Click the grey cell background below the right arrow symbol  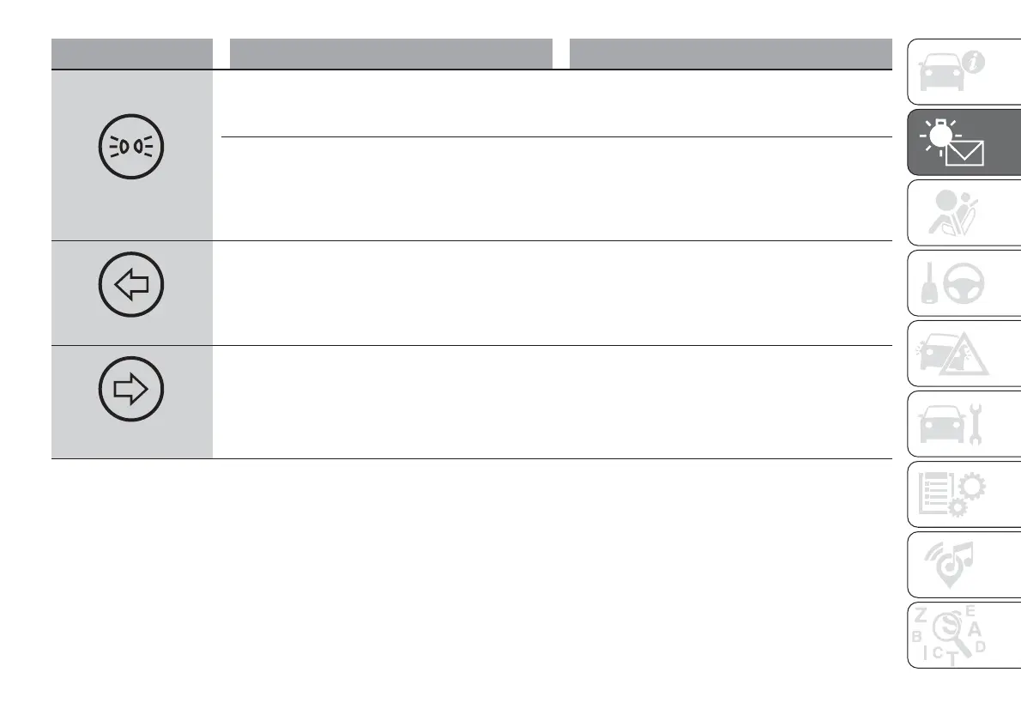132,438
